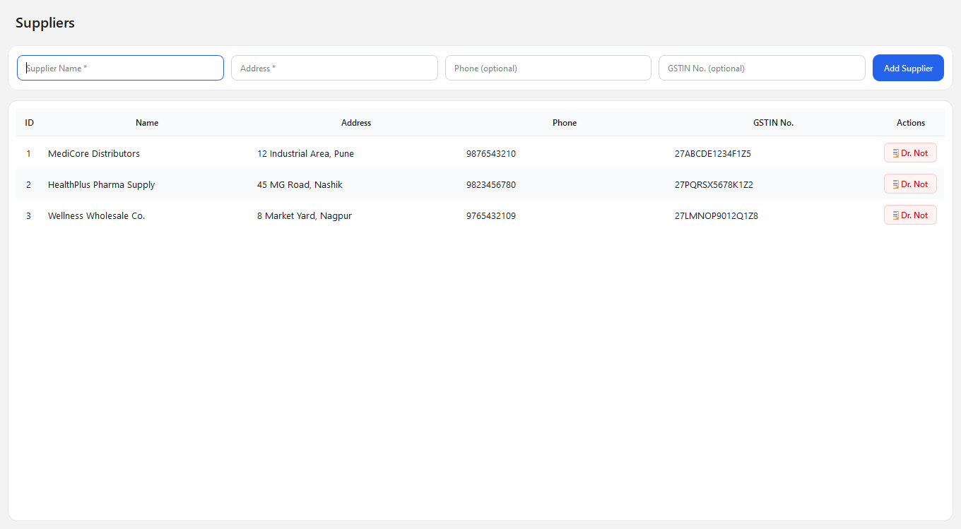The height and width of the screenshot is (529, 961).
Task: Click GSTIN 27LMNOP9012Q1Z8
Action: 717,215
